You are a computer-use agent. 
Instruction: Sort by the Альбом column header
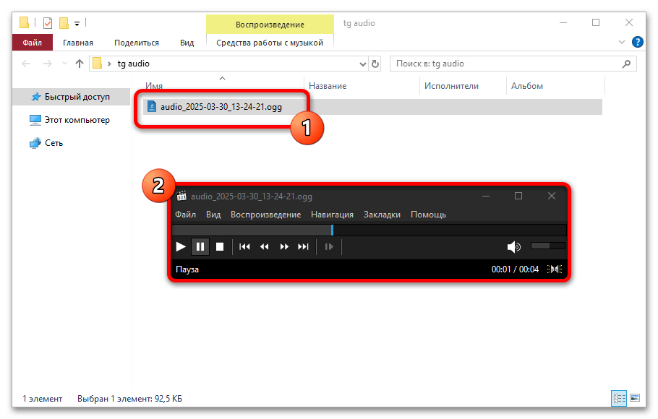[x=527, y=85]
